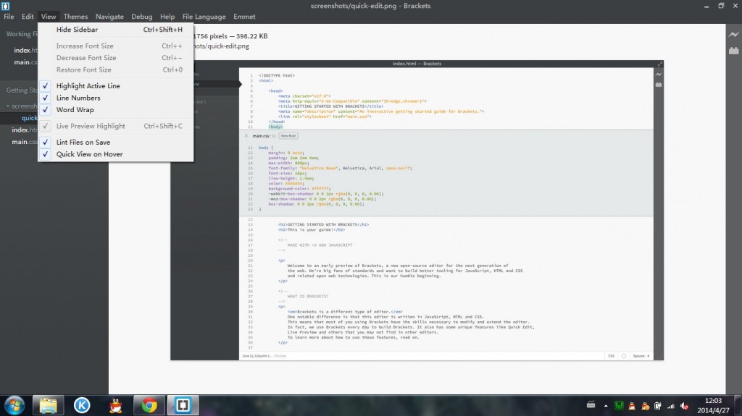Open the Extension Manager brick icon

point(733,50)
